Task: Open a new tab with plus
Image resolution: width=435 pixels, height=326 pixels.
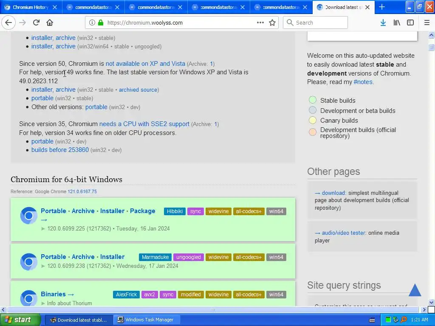Action: [382, 7]
